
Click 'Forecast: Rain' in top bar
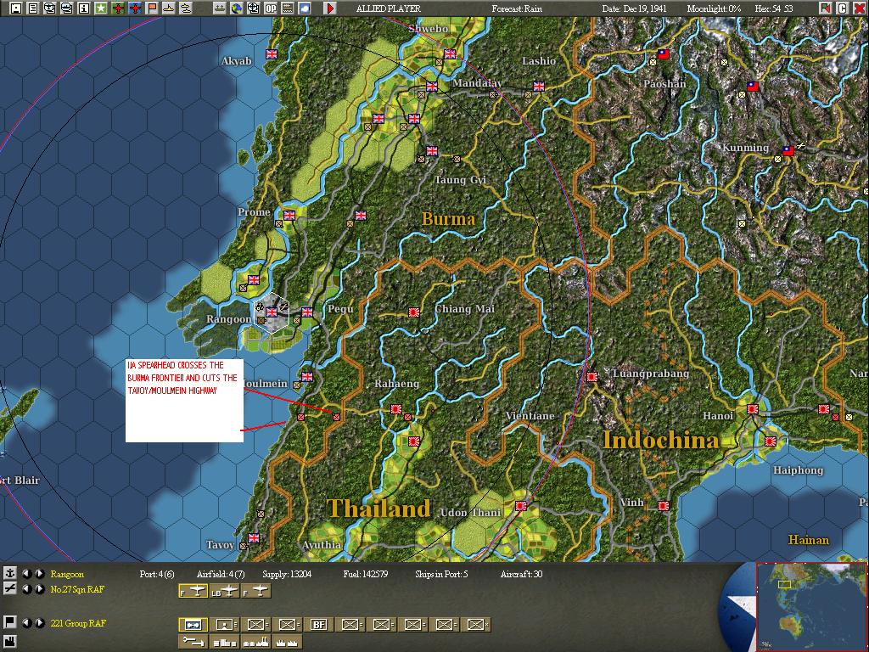pyautogui.click(x=517, y=8)
